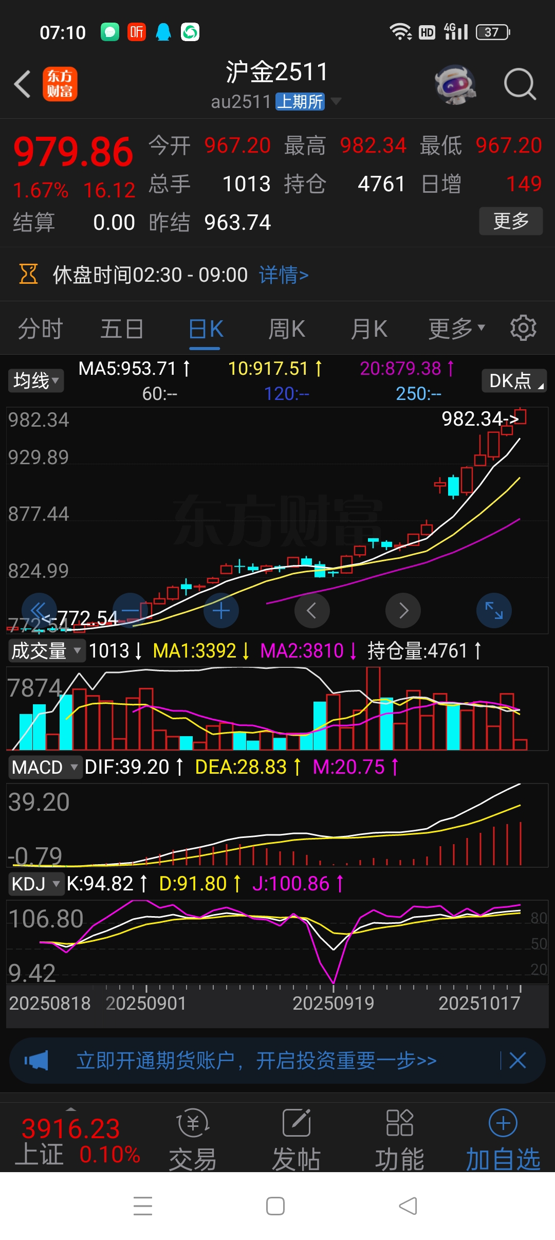The width and height of the screenshot is (555, 1240).
Task: Tap the megaphone announcement icon
Action: pos(36,1060)
